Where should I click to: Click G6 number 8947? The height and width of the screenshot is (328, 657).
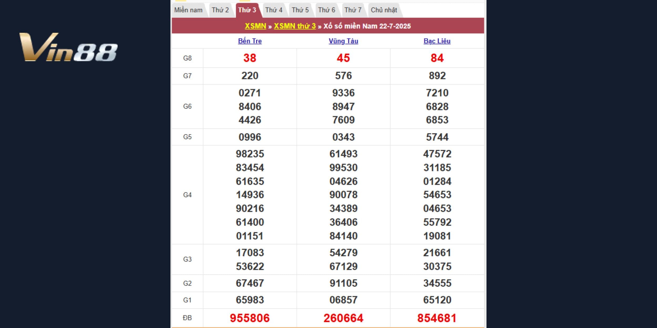(343, 107)
